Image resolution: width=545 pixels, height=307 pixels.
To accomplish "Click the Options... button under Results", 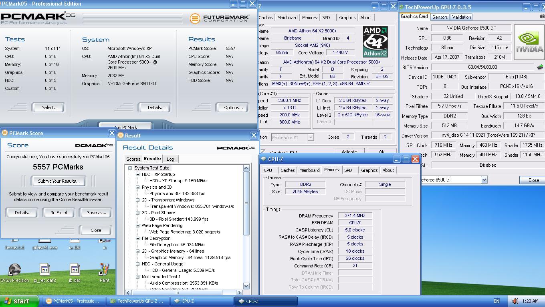I will coord(233,108).
